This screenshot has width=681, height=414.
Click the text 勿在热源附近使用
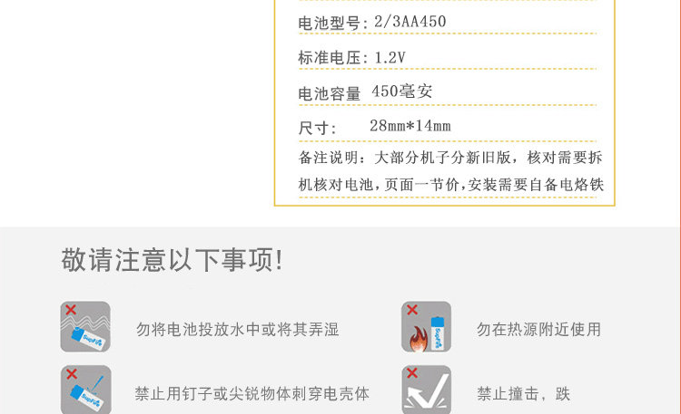point(538,330)
